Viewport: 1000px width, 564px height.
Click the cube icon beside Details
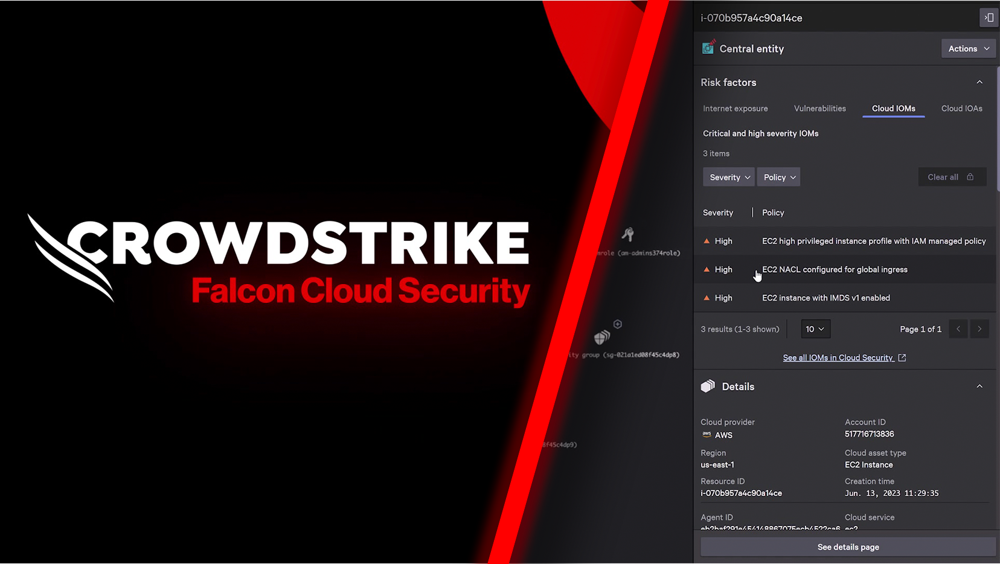708,386
